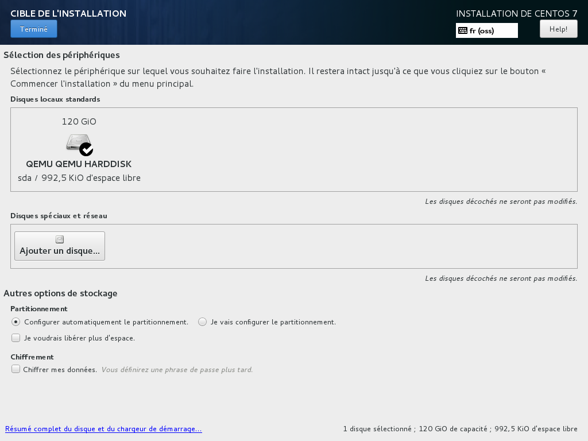Click the 120 GiO size label
Screen dimensions: 588x441
tap(79, 122)
